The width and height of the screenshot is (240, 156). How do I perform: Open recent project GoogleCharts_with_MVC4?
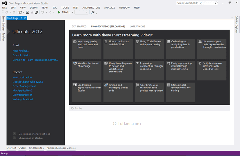28,82
